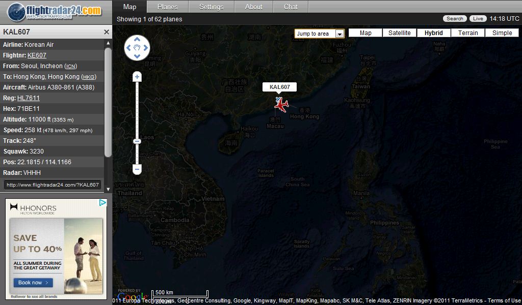The image size is (522, 305).
Task: Pan the map down arrow
Action: click(137, 56)
